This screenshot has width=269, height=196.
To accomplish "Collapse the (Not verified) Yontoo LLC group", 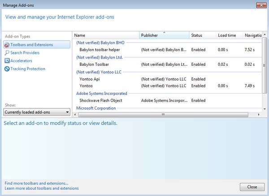I will pos(99,72).
